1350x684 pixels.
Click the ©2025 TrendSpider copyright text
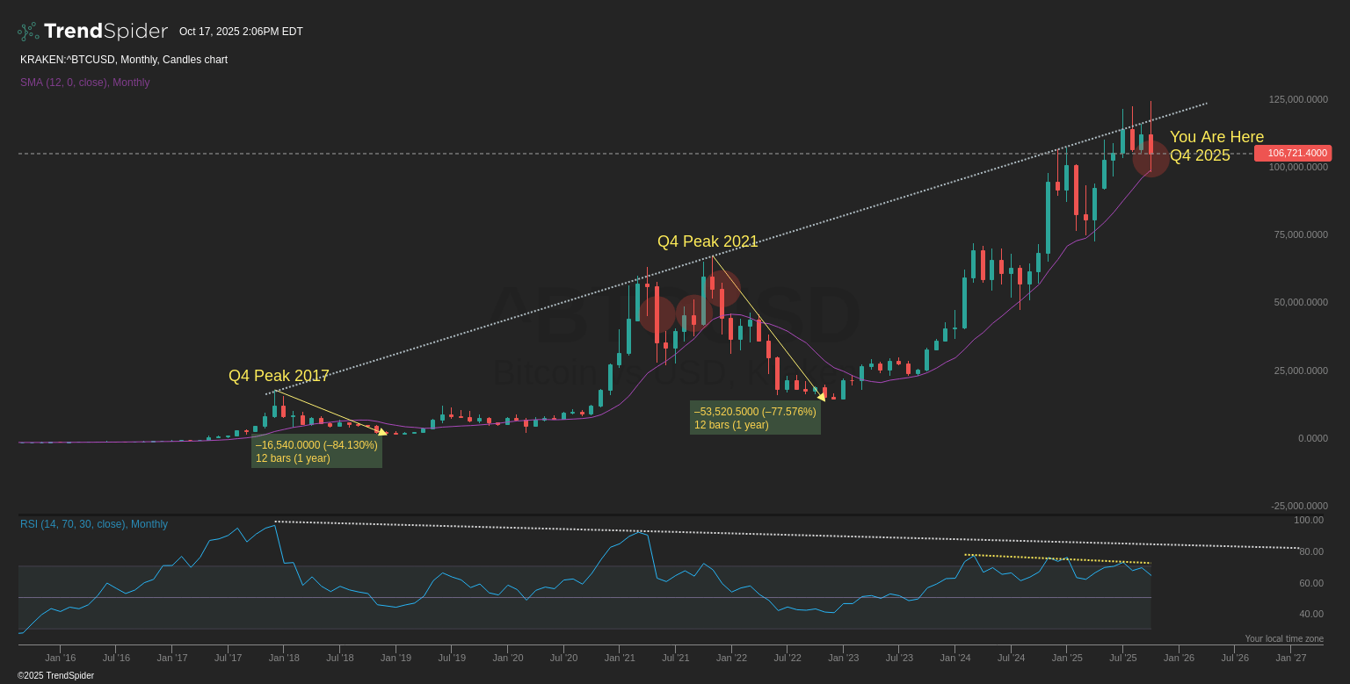pyautogui.click(x=56, y=675)
